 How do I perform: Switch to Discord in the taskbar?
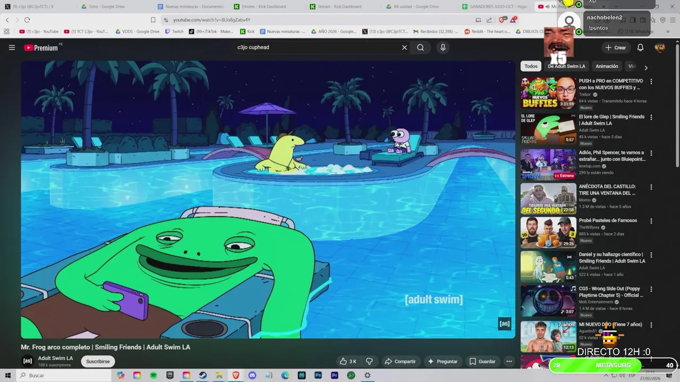point(252,375)
